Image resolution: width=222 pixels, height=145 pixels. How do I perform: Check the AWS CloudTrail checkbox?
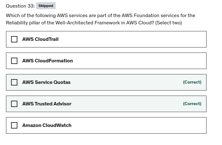point(14,39)
